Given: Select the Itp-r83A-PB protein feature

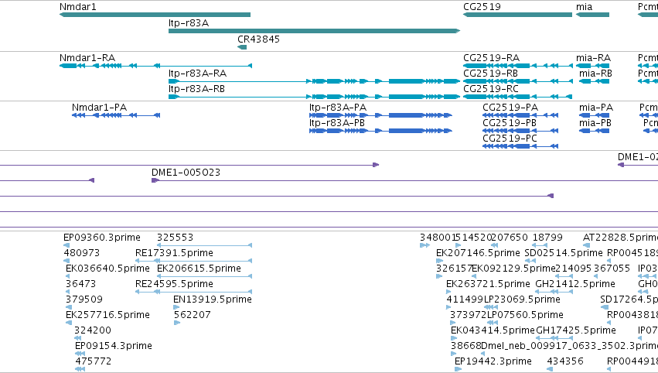Looking at the screenshot, I should coord(380,131).
